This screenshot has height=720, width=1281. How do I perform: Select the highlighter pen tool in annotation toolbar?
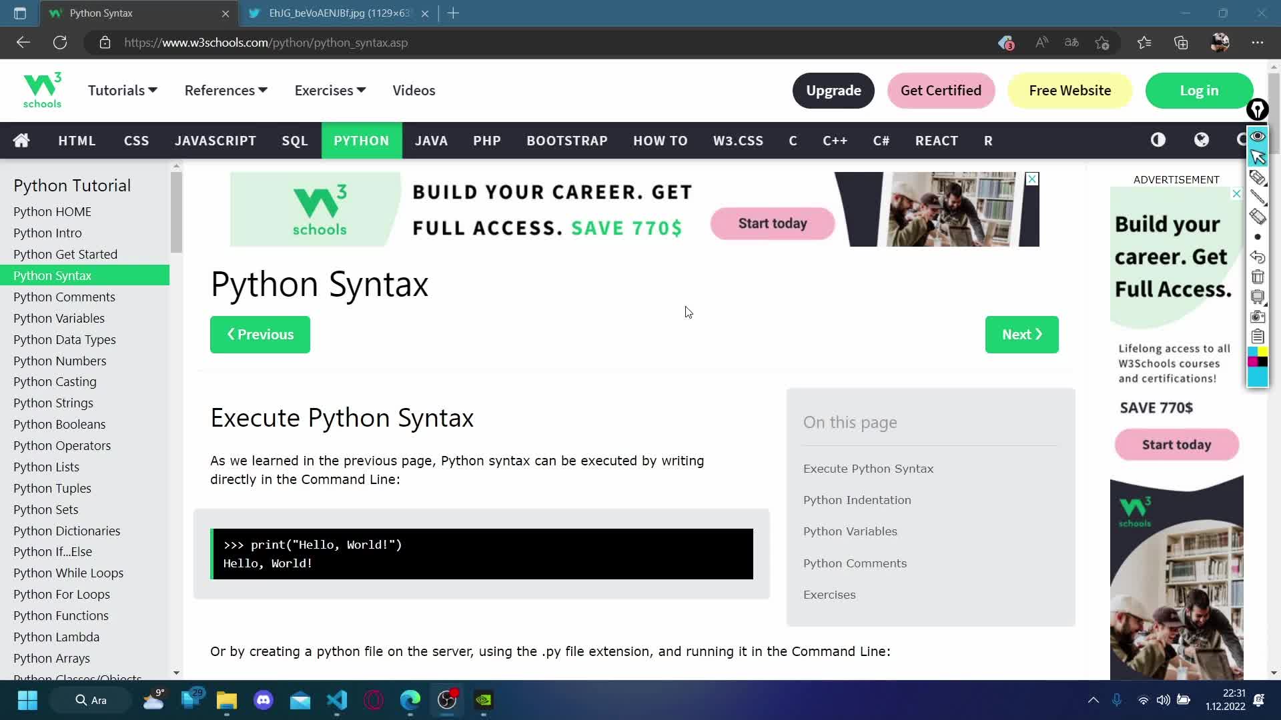pyautogui.click(x=1257, y=177)
